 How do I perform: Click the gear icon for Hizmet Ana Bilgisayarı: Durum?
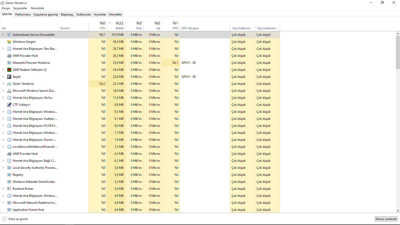tap(9, 140)
